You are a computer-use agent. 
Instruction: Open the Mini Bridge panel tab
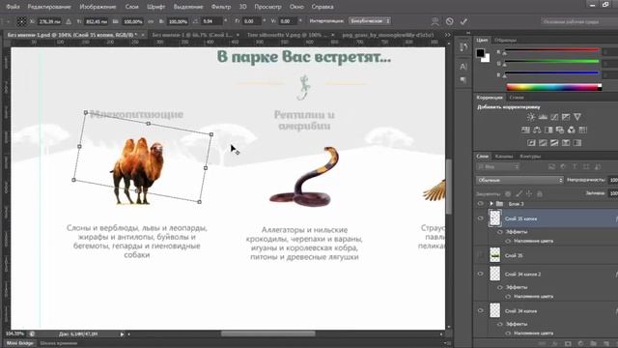coord(20,343)
